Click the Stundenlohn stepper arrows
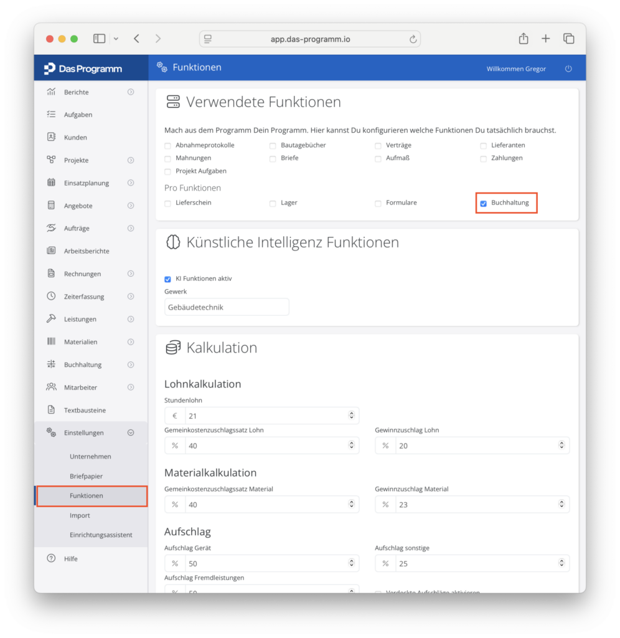620x638 pixels. coord(351,415)
